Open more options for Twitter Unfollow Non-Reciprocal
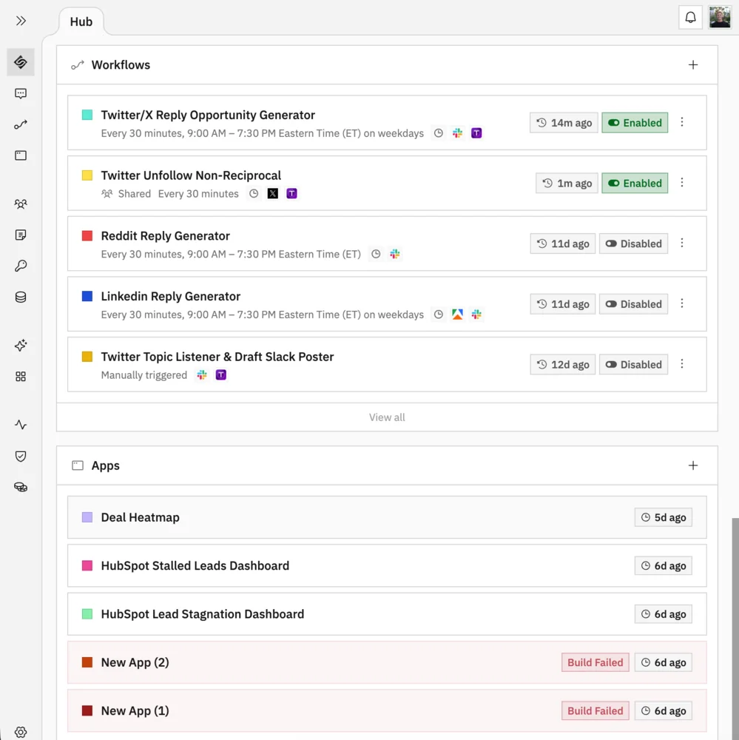Screen dimensions: 739x740 (x=682, y=183)
